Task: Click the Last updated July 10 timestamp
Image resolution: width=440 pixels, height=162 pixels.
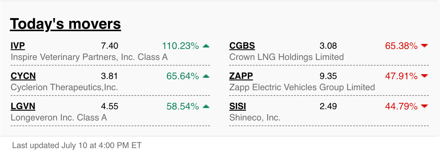Action: [77, 146]
